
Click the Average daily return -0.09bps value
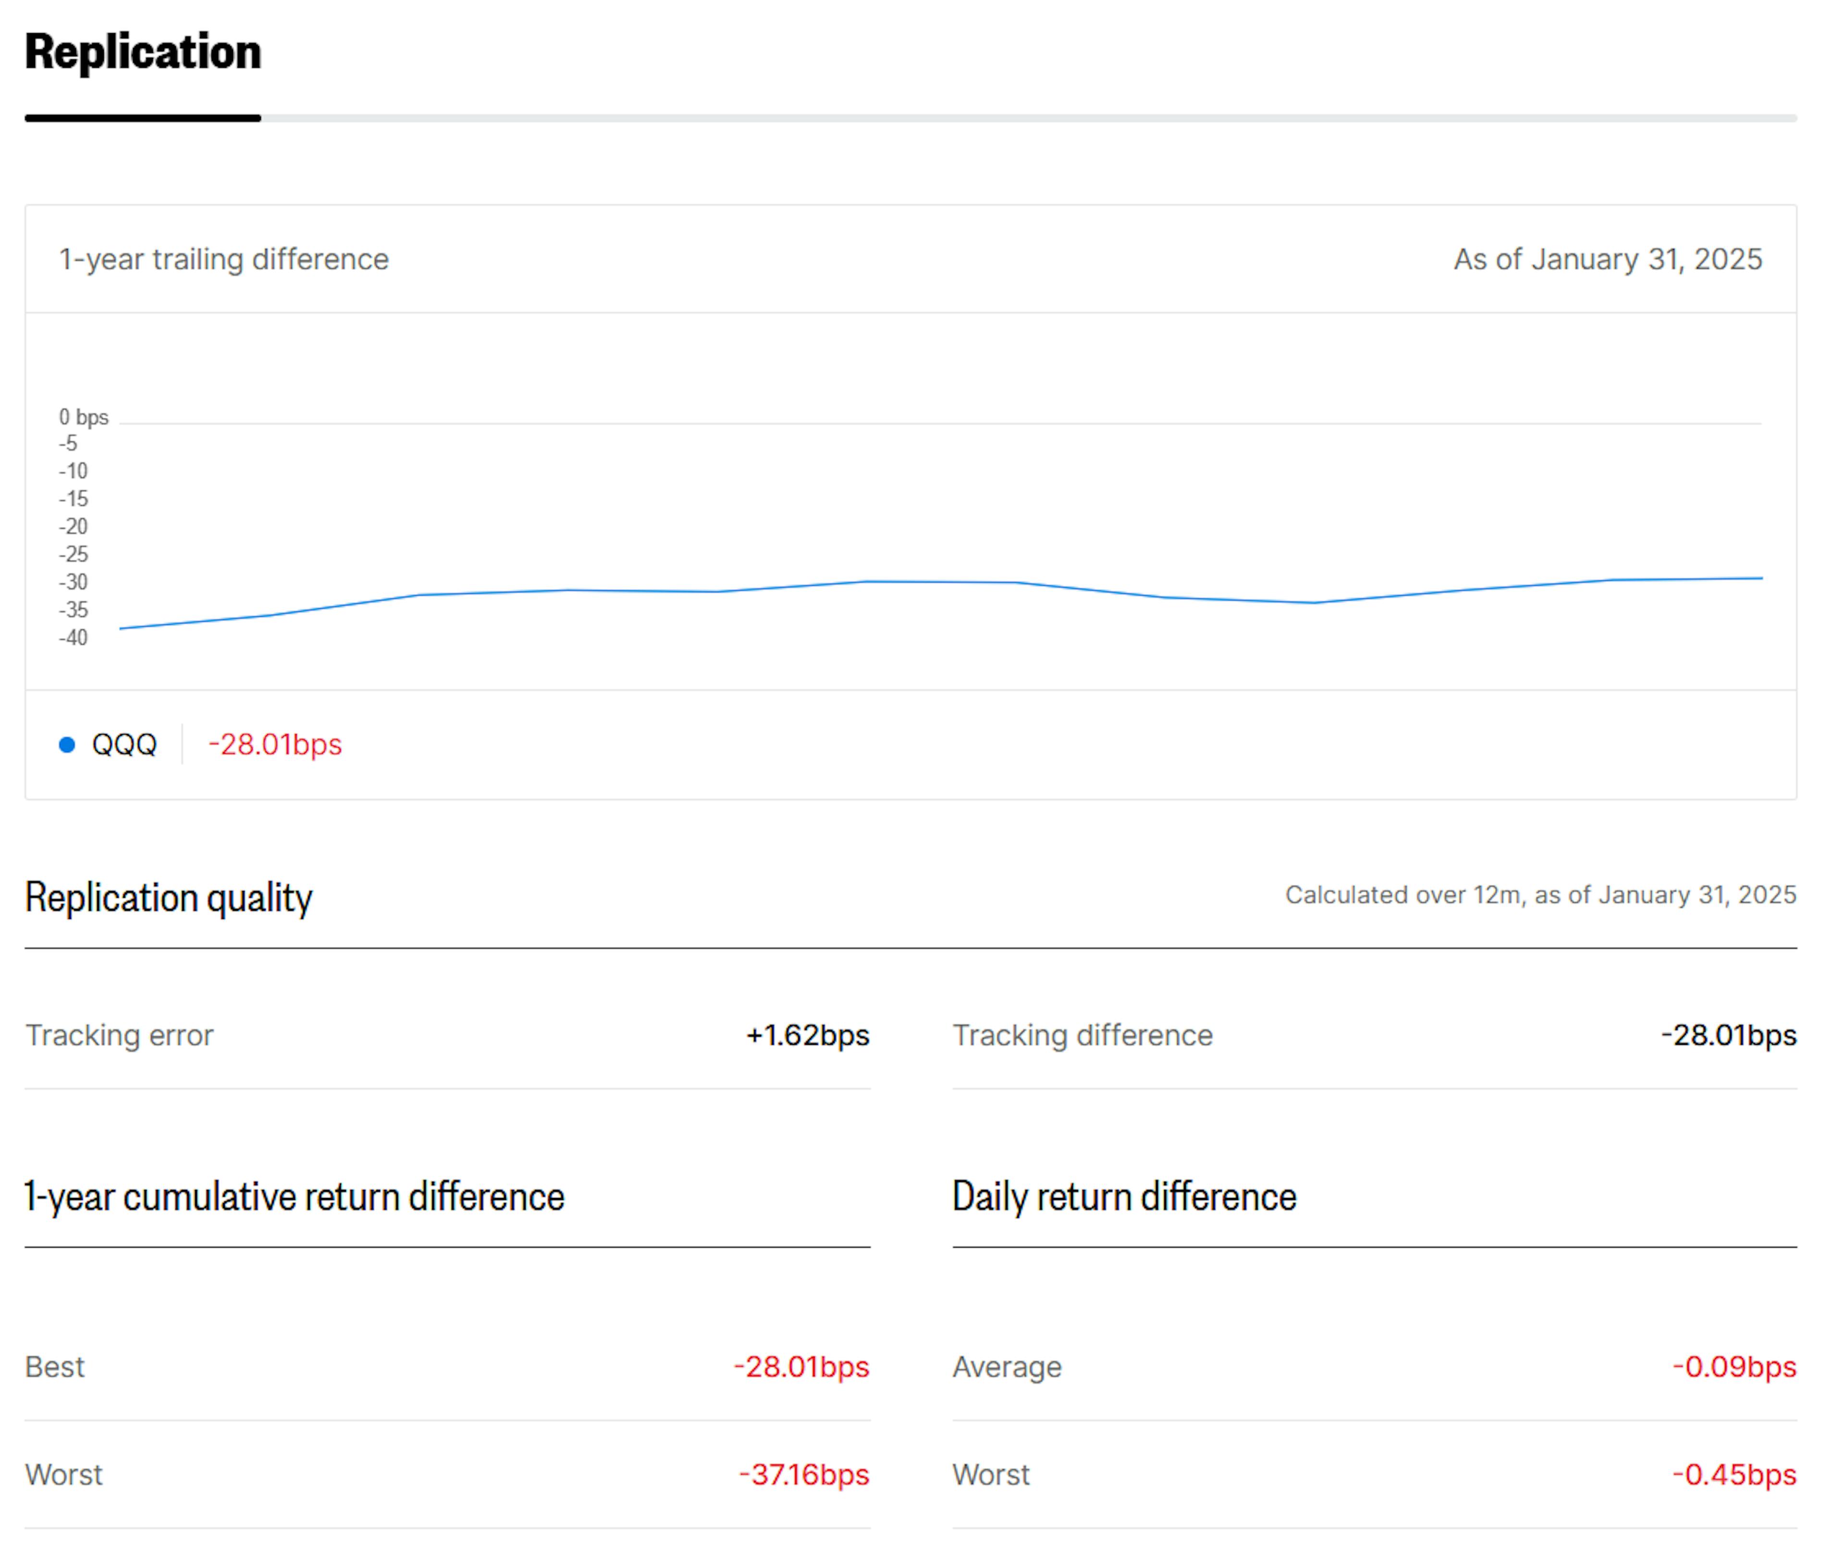pos(1733,1367)
